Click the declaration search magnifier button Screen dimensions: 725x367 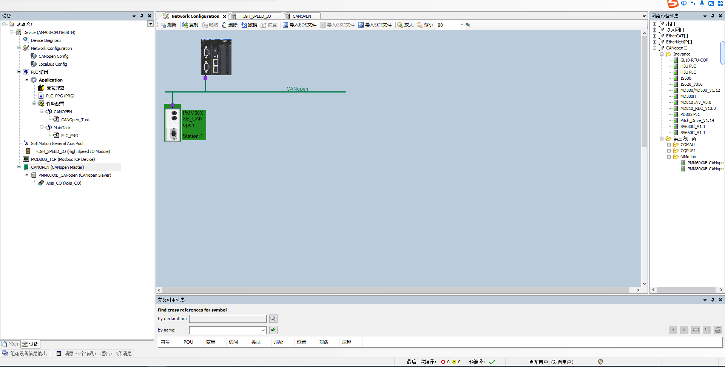(273, 319)
